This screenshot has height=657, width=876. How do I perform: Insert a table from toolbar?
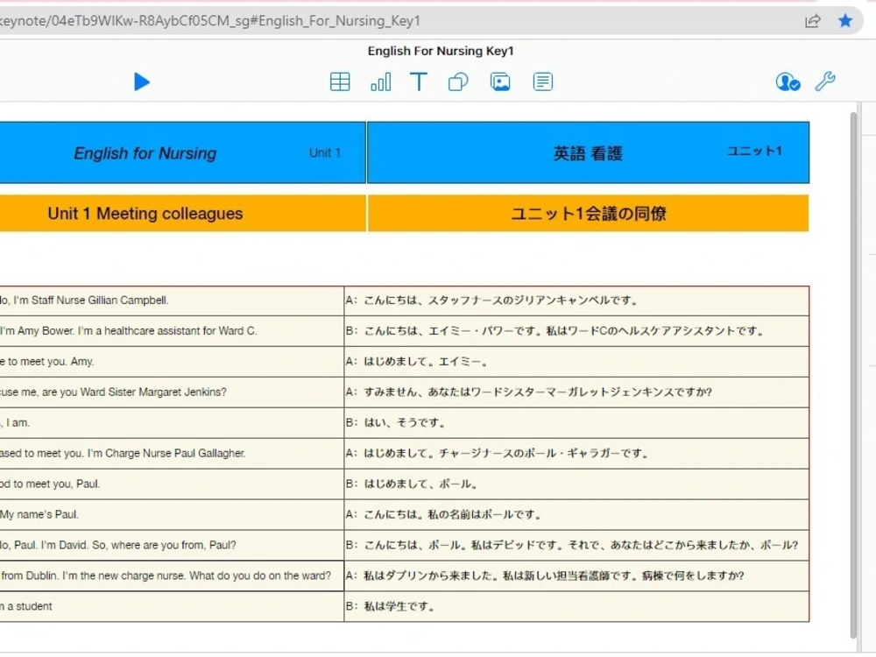pyautogui.click(x=340, y=82)
